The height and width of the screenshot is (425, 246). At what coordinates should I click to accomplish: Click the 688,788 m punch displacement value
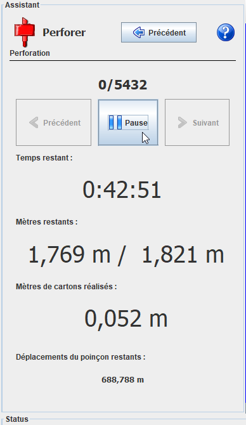tap(123, 380)
